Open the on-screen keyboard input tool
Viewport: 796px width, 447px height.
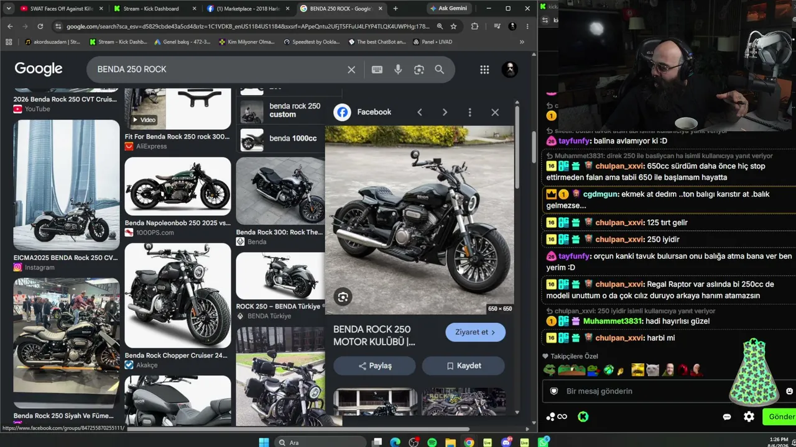pyautogui.click(x=377, y=70)
